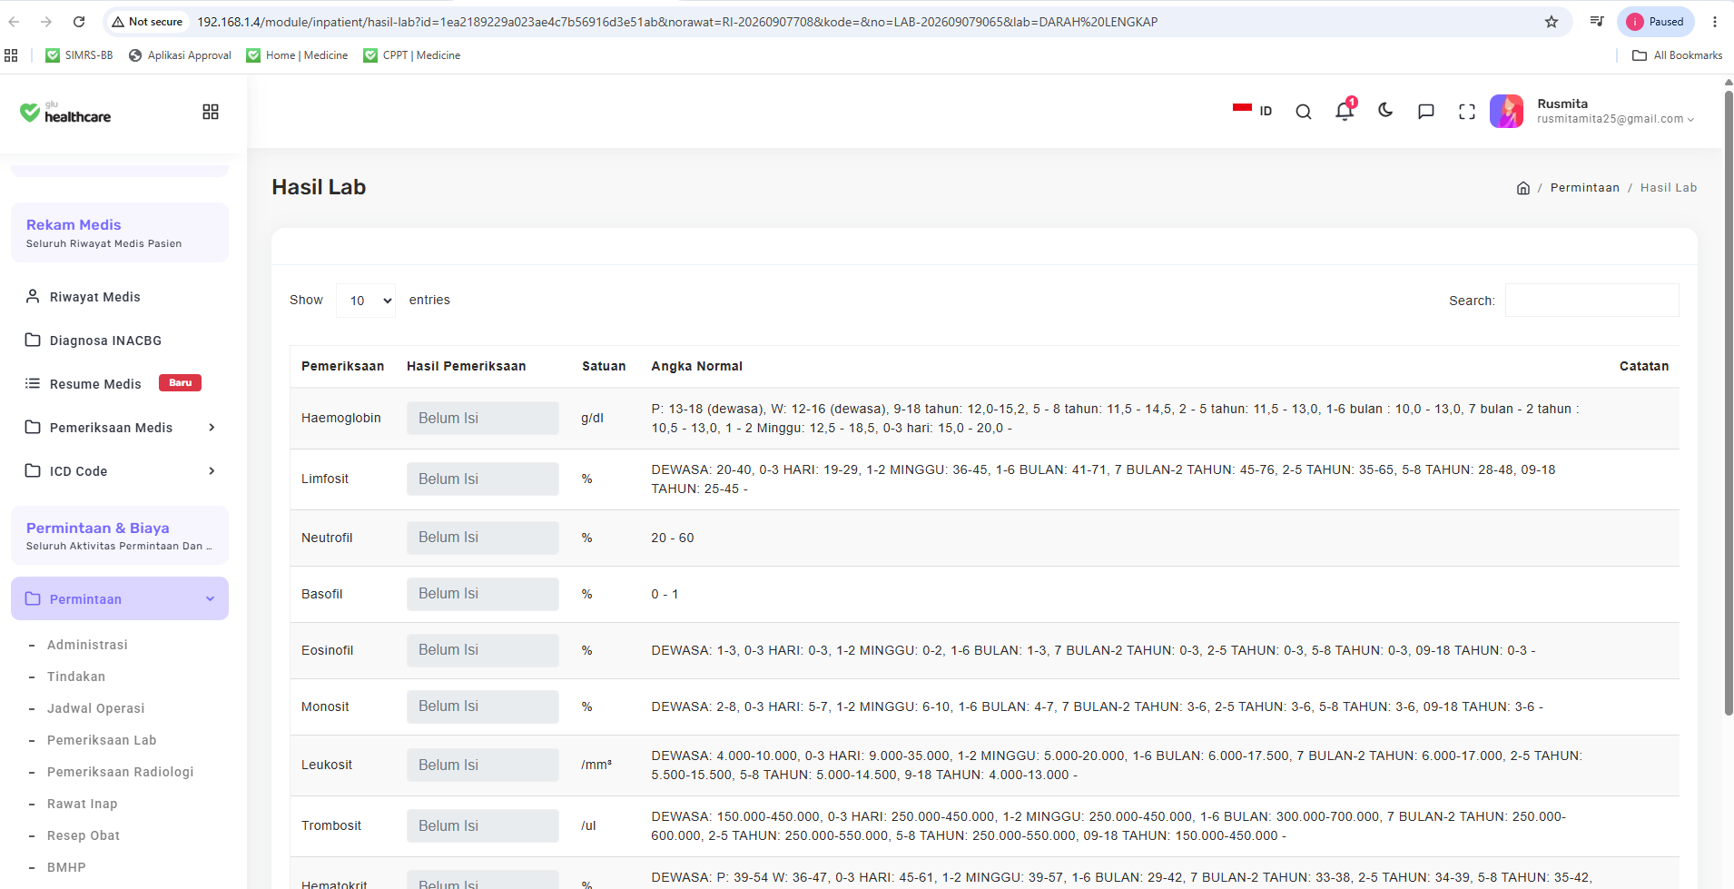Open the chat message icon
This screenshot has height=889, width=1734.
[x=1426, y=112]
